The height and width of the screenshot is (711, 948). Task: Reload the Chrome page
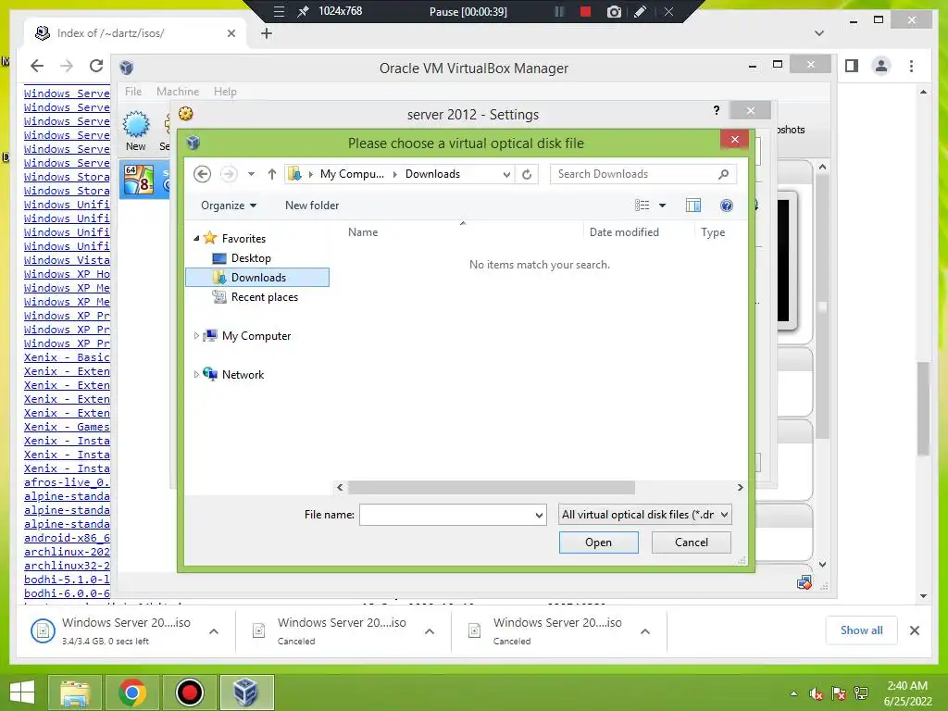pos(96,66)
